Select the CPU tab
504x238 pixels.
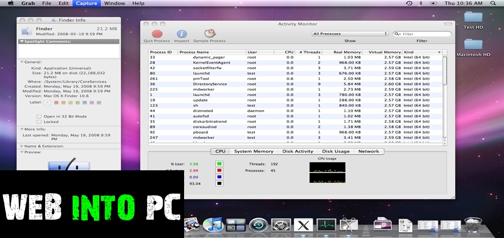(x=220, y=151)
